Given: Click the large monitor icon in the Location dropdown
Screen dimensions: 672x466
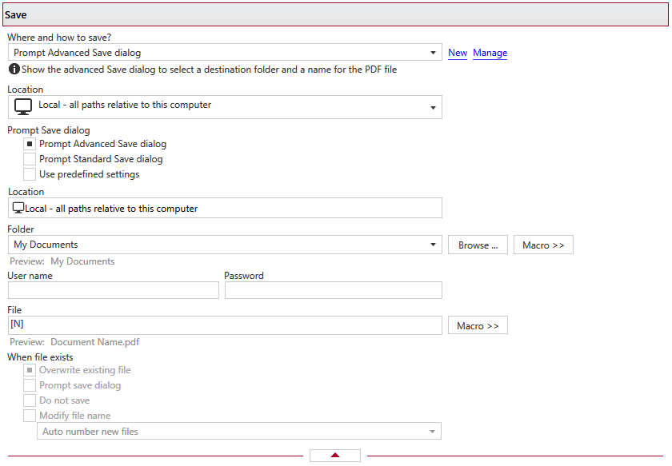Looking at the screenshot, I should 23,106.
